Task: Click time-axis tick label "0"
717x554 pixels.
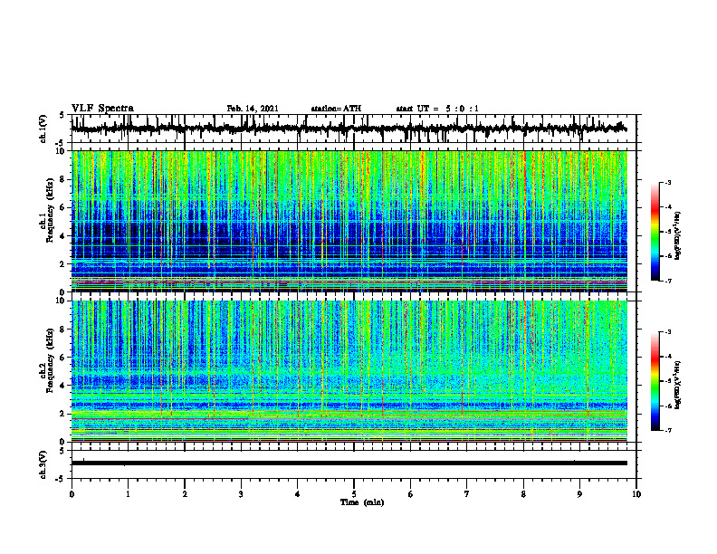Action: pos(72,494)
